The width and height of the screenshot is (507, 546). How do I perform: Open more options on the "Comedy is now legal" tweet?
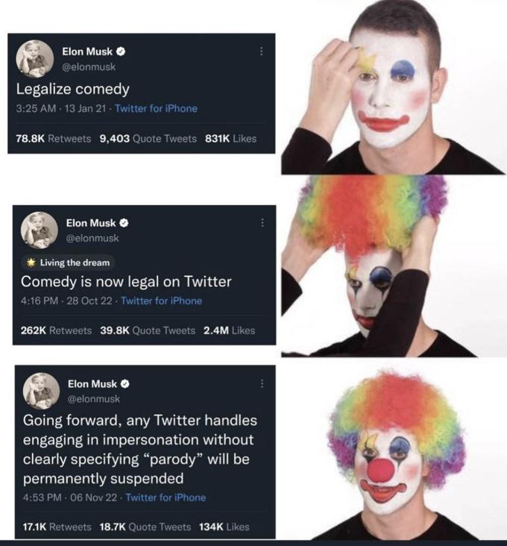point(262,222)
